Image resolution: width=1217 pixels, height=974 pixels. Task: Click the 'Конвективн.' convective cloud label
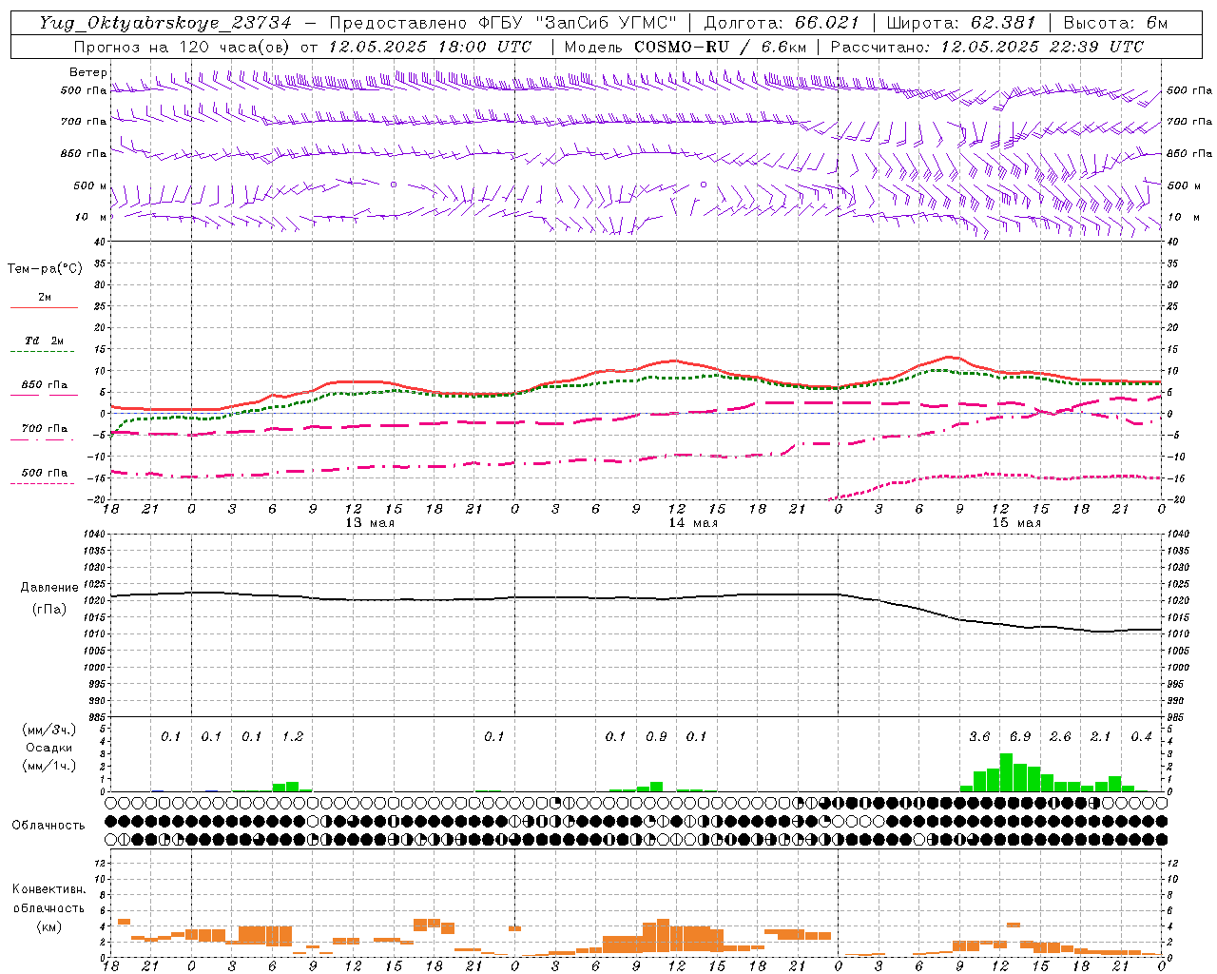point(48,889)
